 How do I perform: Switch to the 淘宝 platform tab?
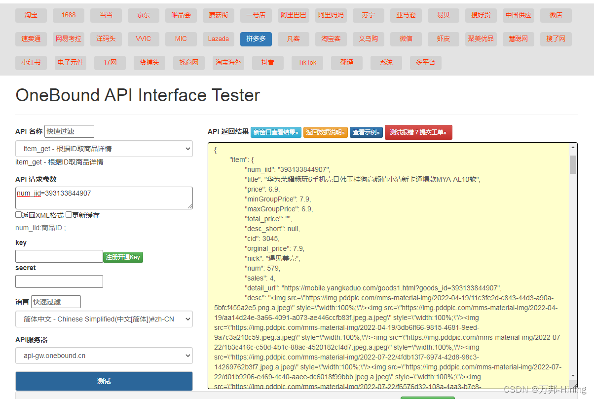(31, 15)
